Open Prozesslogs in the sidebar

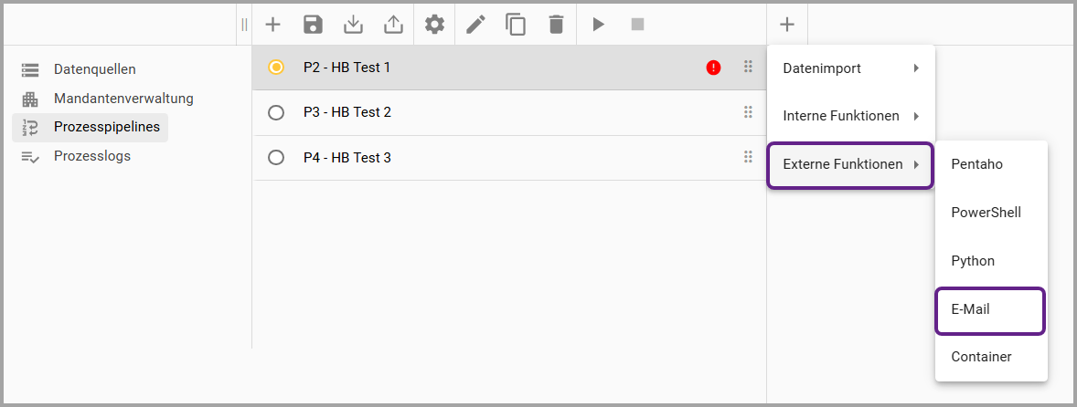click(x=91, y=156)
